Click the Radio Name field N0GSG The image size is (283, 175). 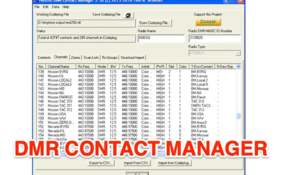tap(161, 38)
